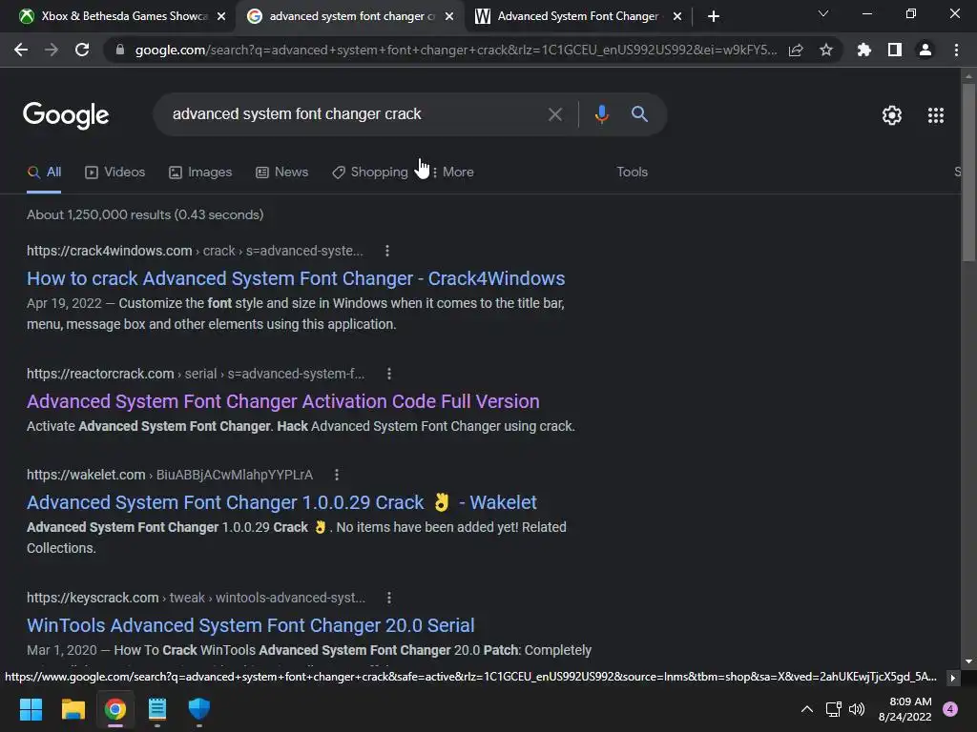
Task: Click the About 1,250,000 results text
Action: [145, 214]
